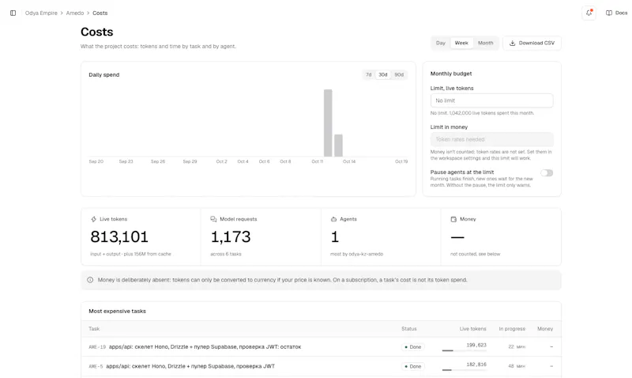Switch the period to Day

coord(441,43)
